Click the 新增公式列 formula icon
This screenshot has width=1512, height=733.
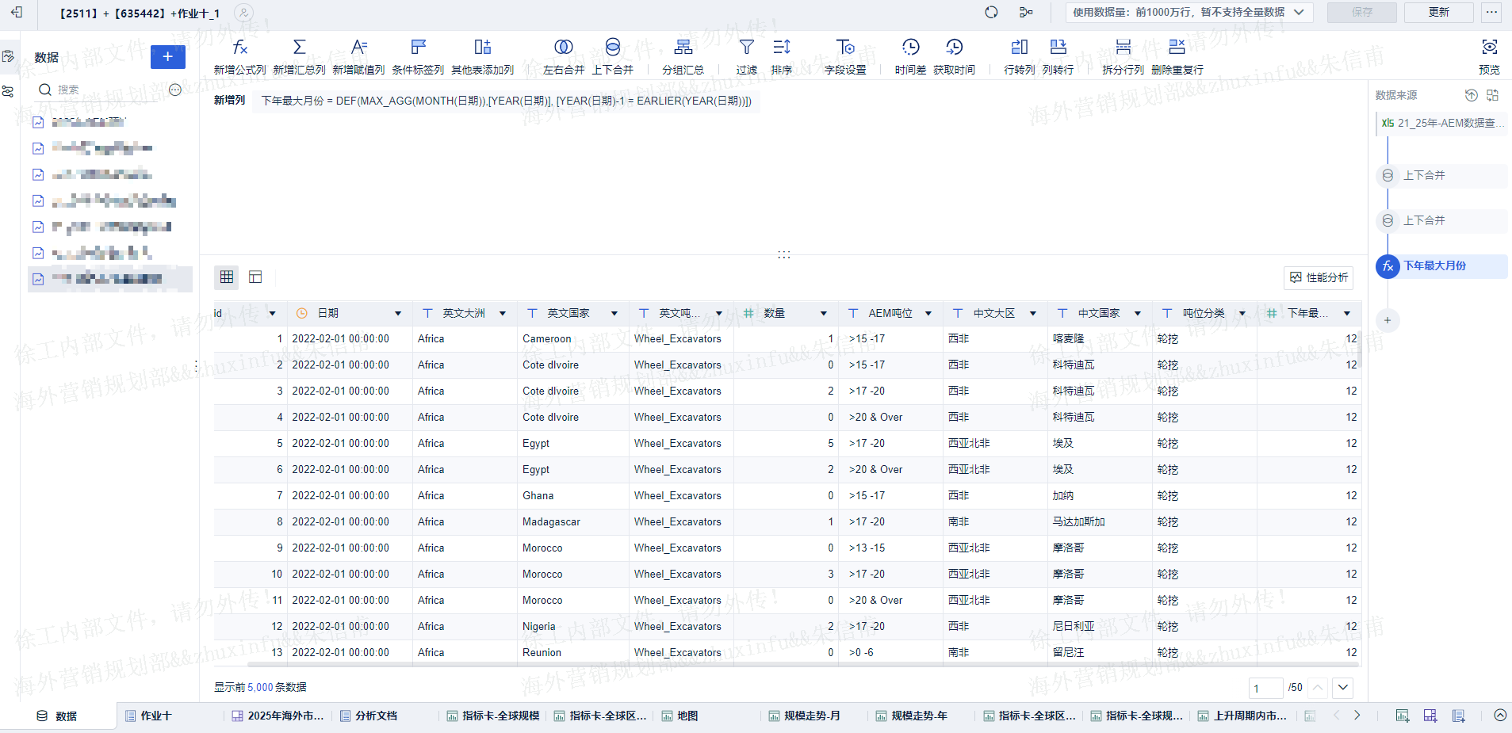239,48
